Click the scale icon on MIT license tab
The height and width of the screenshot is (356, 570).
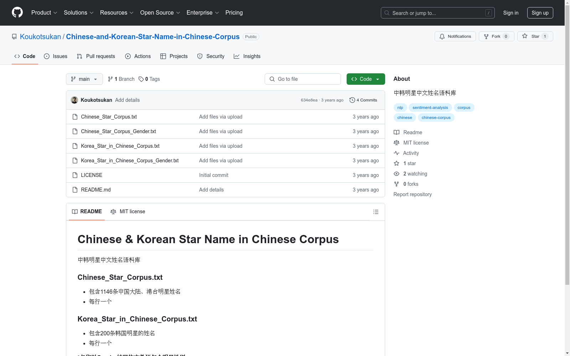pos(113,211)
